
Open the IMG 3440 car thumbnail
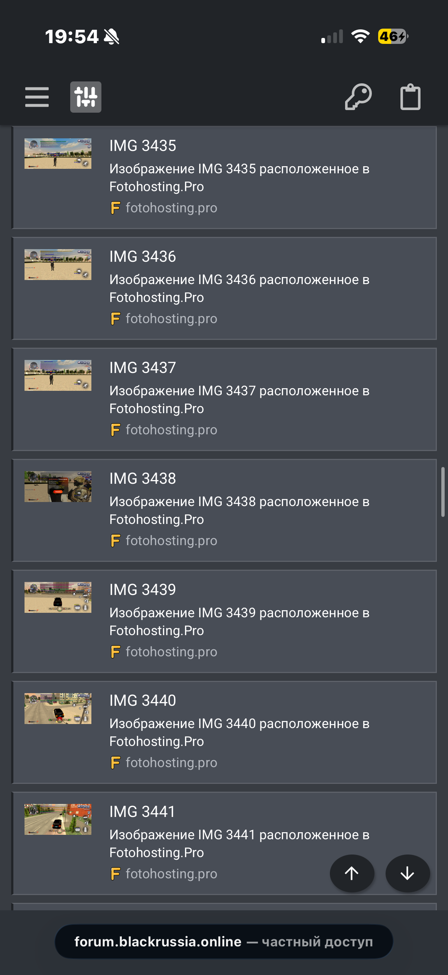click(58, 708)
